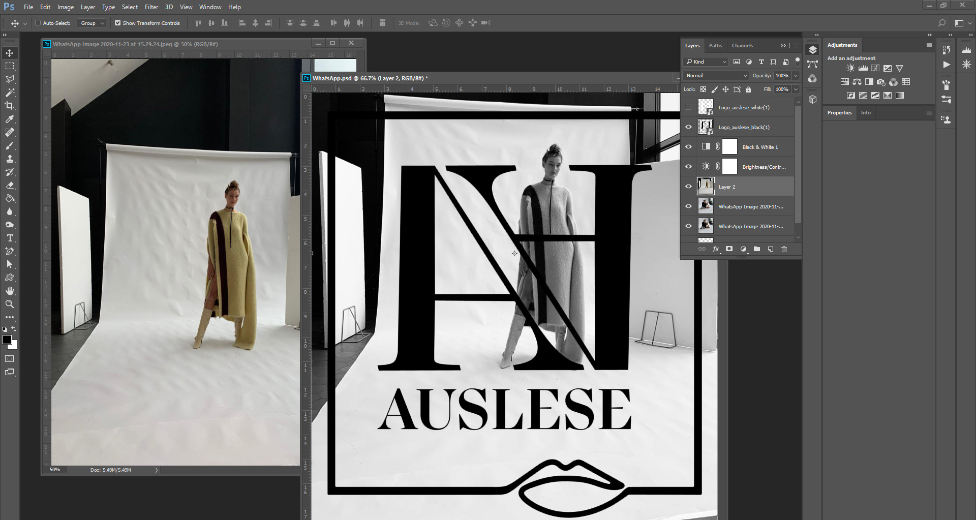Switch to the Info tab

point(866,113)
